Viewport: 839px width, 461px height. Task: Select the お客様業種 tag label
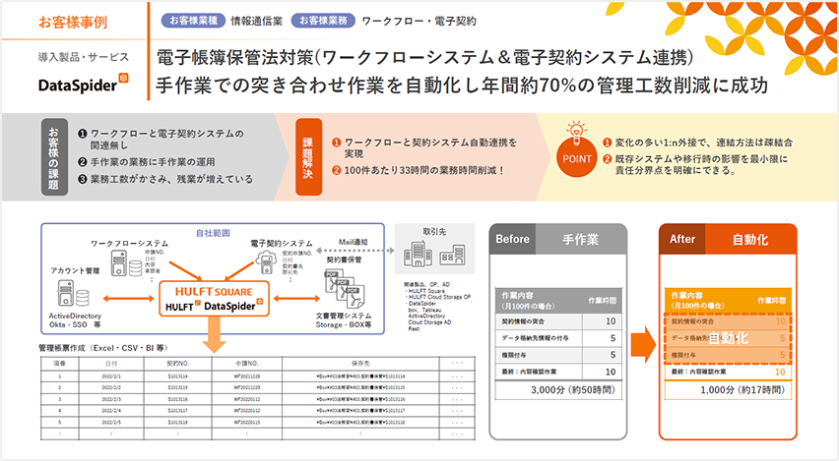pos(189,19)
